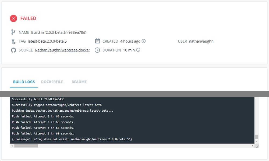Click the info icon after '10 min'
269x161 pixels.
(x=138, y=50)
